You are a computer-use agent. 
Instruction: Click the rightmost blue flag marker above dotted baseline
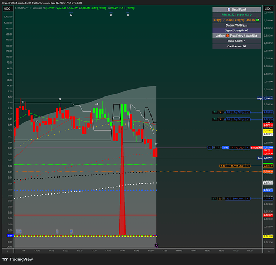pos(71,231)
